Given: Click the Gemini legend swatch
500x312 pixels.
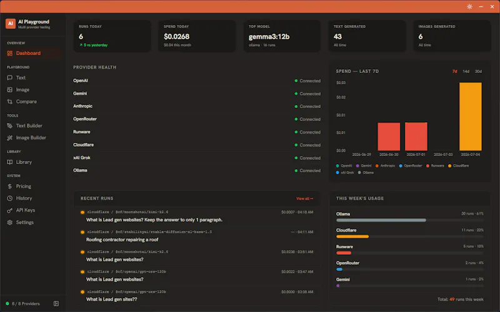Looking at the screenshot, I should click(x=357, y=166).
